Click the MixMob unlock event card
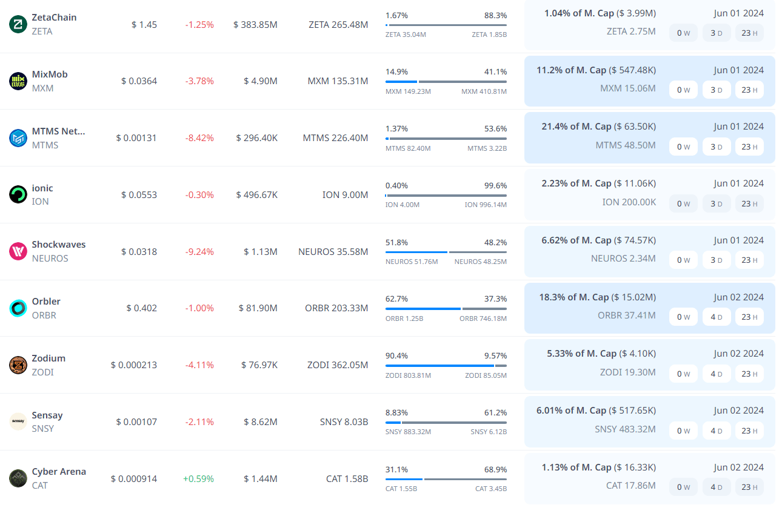This screenshot has height=505, width=782. click(x=649, y=81)
